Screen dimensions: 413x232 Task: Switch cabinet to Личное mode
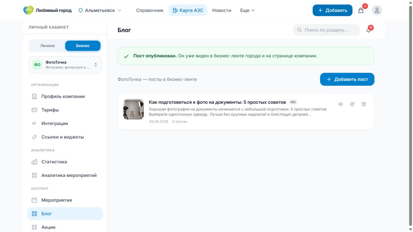[47, 46]
